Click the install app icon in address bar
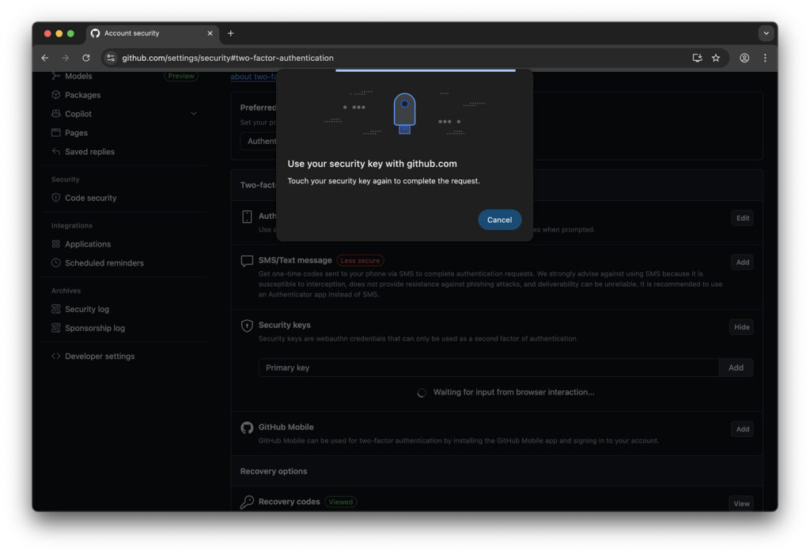Screen dimensions: 810x554 click(x=697, y=58)
